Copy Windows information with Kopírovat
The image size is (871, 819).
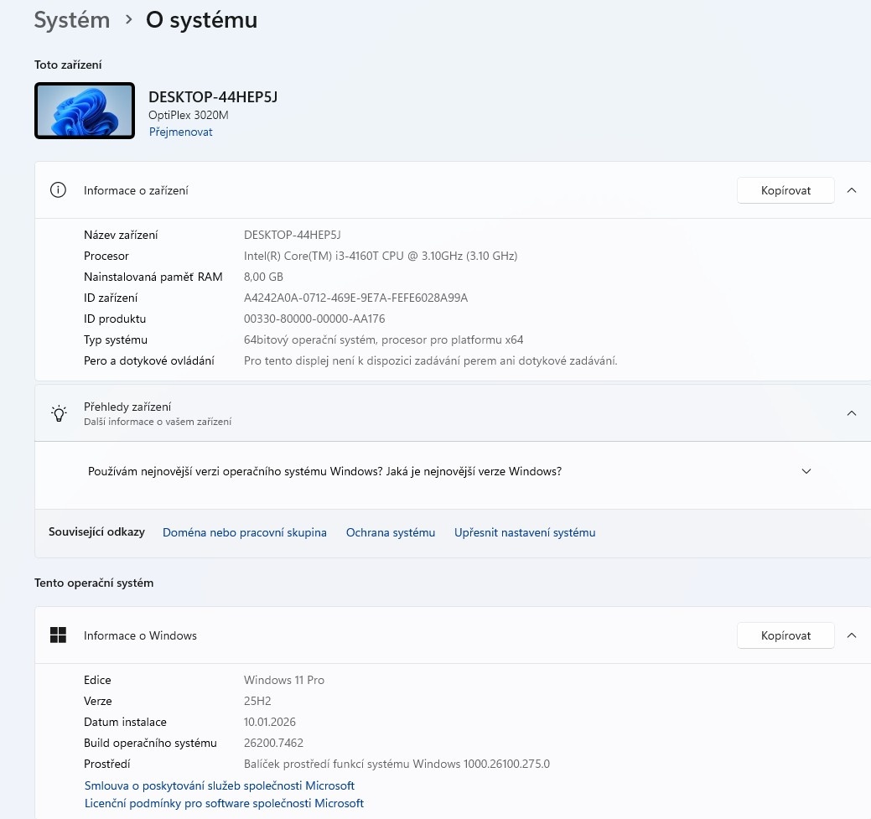point(785,635)
